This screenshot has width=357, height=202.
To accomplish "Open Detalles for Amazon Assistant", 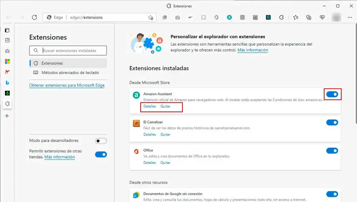I will (x=150, y=106).
